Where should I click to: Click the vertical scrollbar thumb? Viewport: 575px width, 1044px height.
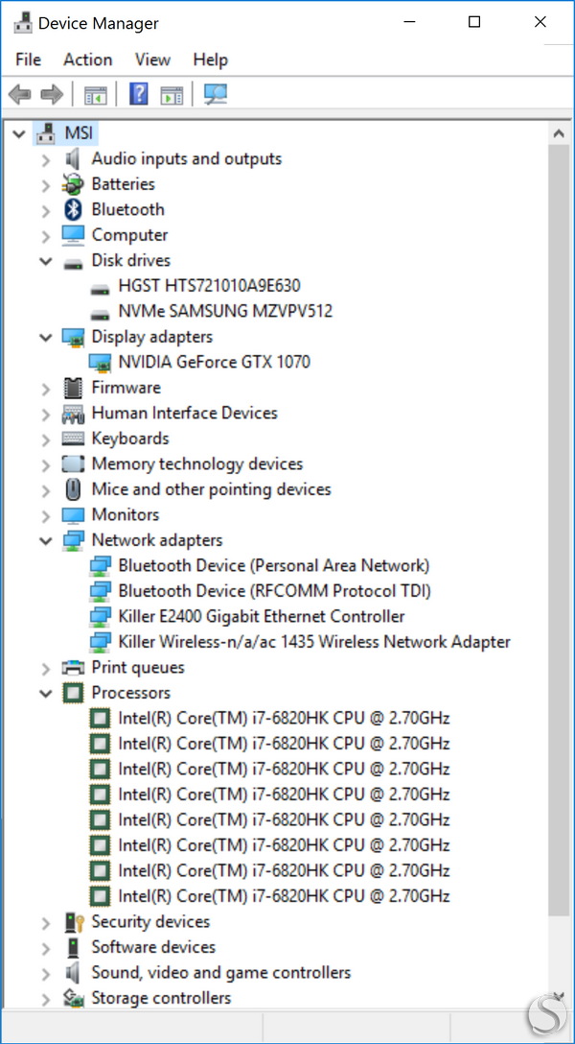559,530
